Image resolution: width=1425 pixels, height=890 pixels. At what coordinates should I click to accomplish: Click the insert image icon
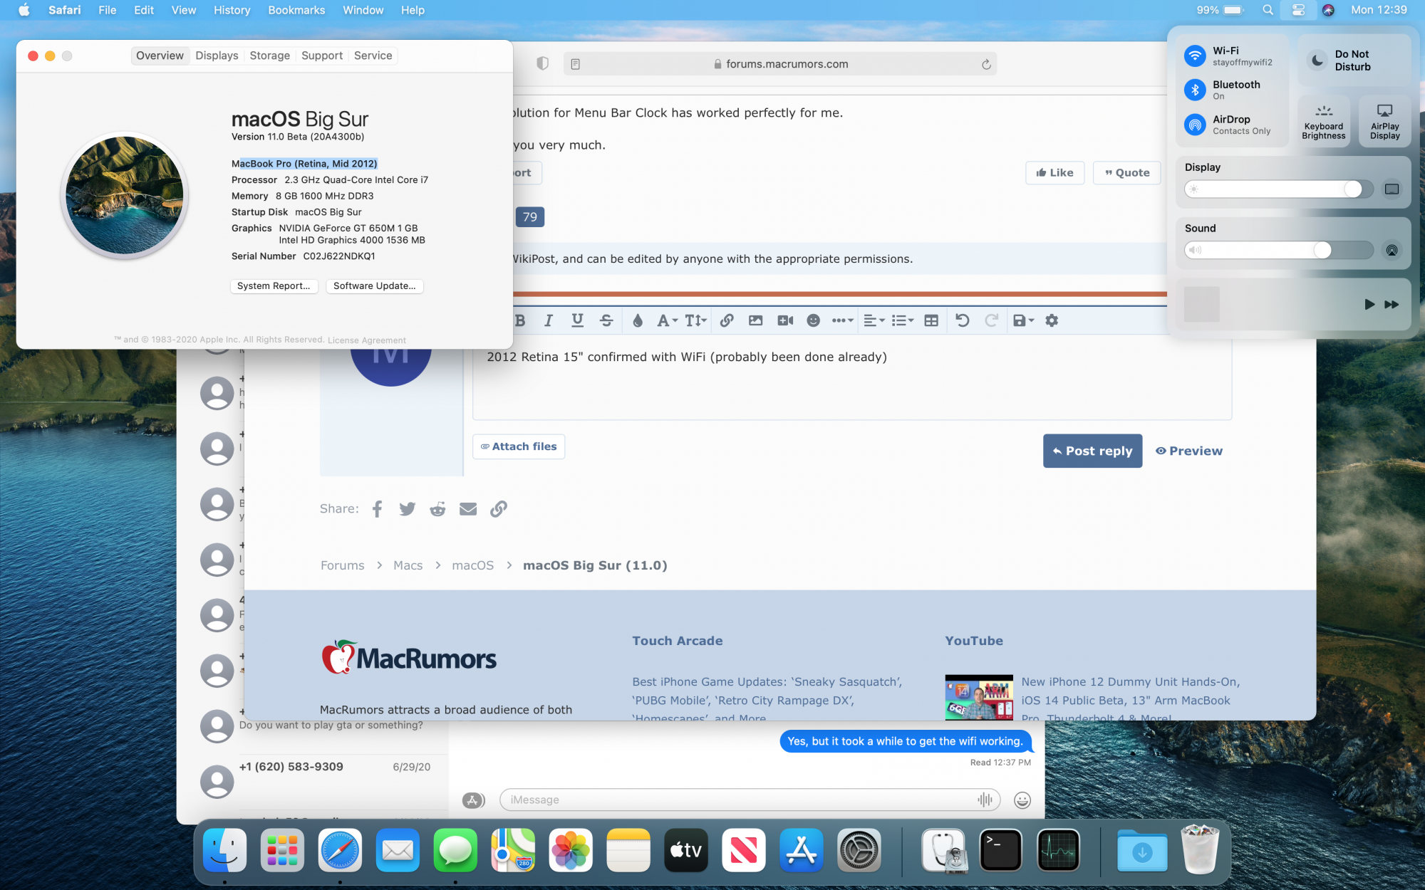(755, 320)
